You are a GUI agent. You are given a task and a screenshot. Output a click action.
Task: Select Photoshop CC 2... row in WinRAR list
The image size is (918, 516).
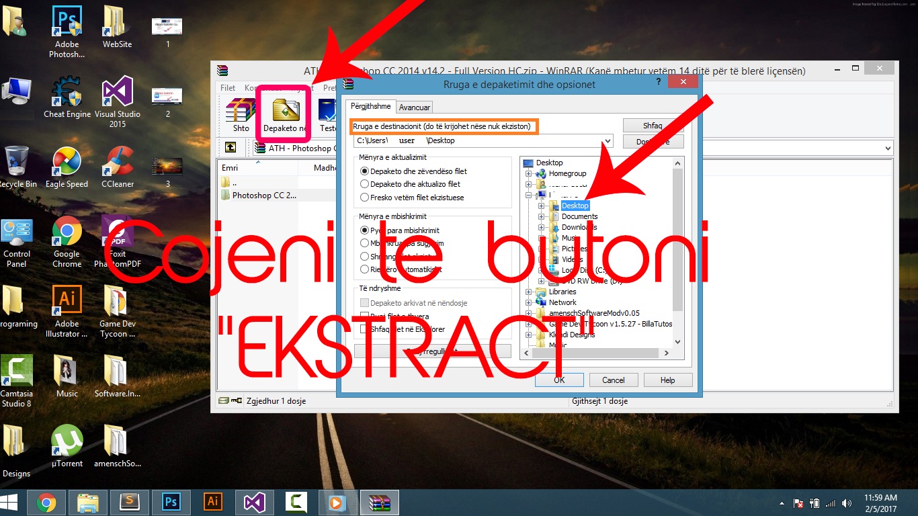[x=259, y=196]
